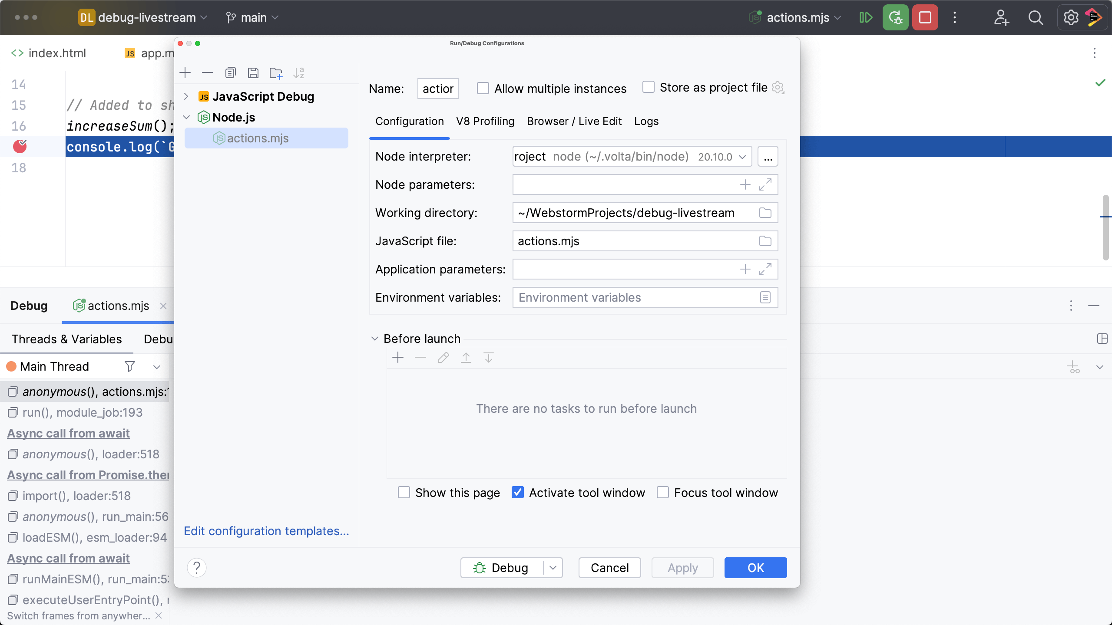Enable Allow multiple instances
This screenshot has height=625, width=1112.
483,88
